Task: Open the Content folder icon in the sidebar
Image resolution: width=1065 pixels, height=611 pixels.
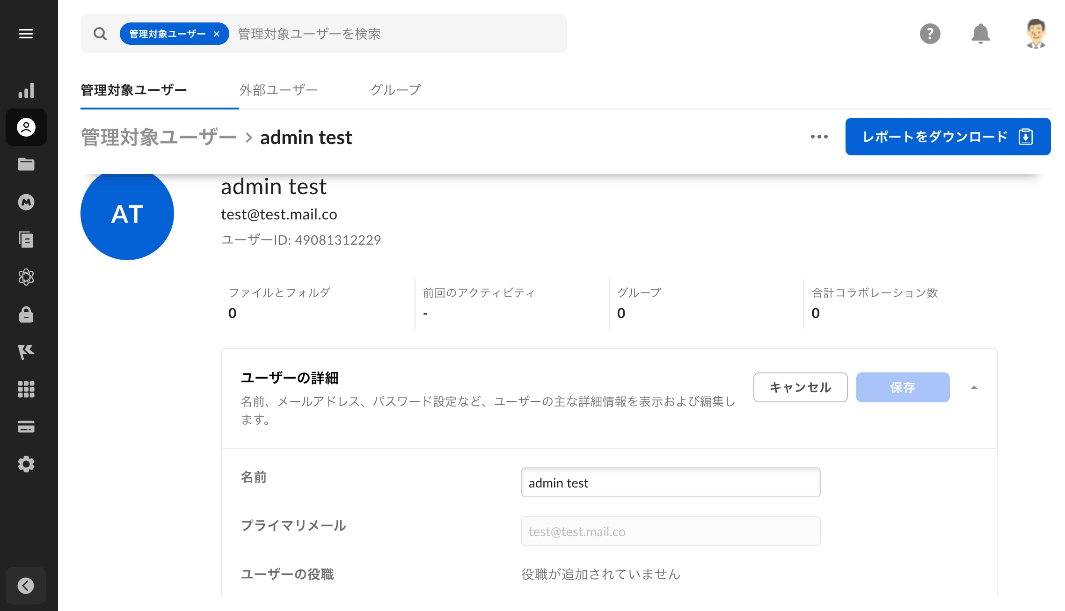Action: [26, 165]
